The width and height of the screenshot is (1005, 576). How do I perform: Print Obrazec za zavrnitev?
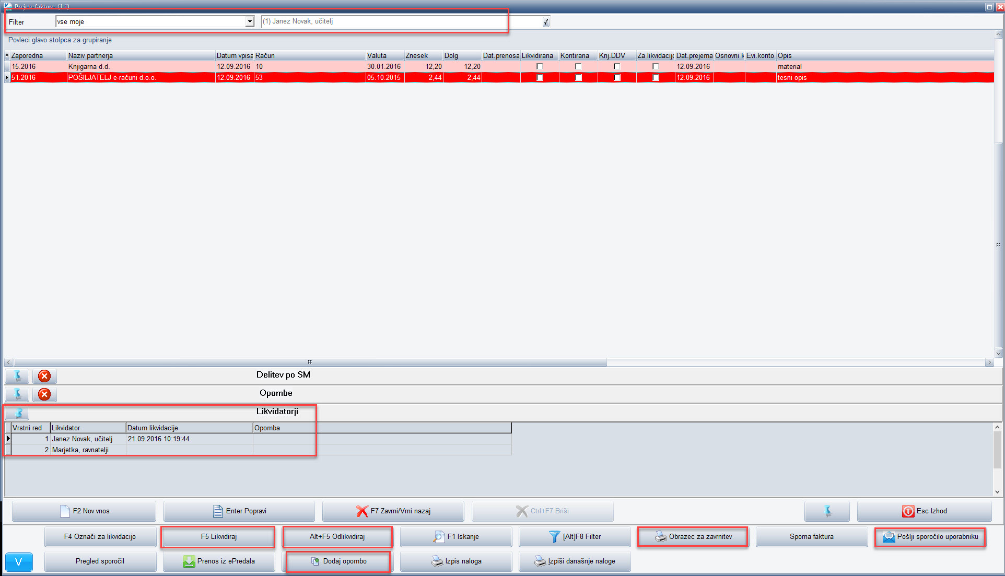coord(693,537)
